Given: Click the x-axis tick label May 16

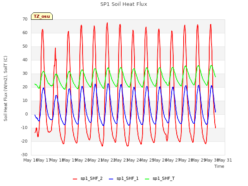Looking at the screenshot, I should pos(30,160).
